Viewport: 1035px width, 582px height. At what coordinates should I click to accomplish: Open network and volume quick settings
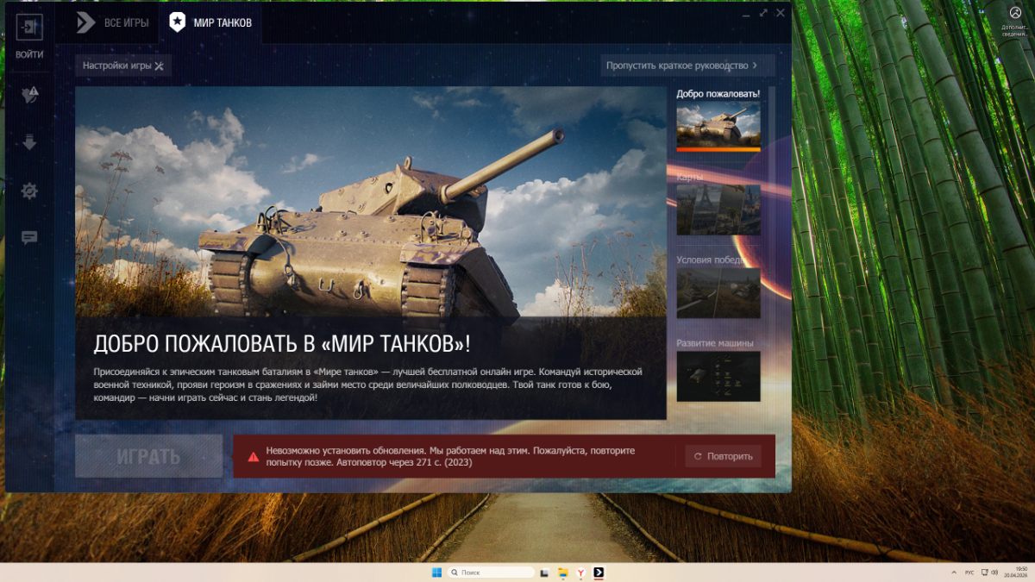[x=990, y=573]
